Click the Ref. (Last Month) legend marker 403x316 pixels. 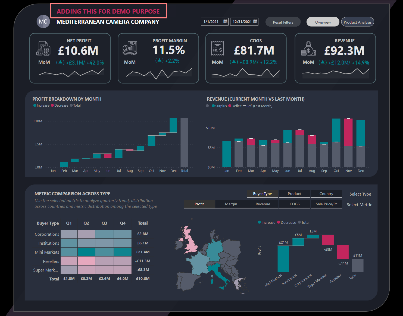(x=244, y=106)
